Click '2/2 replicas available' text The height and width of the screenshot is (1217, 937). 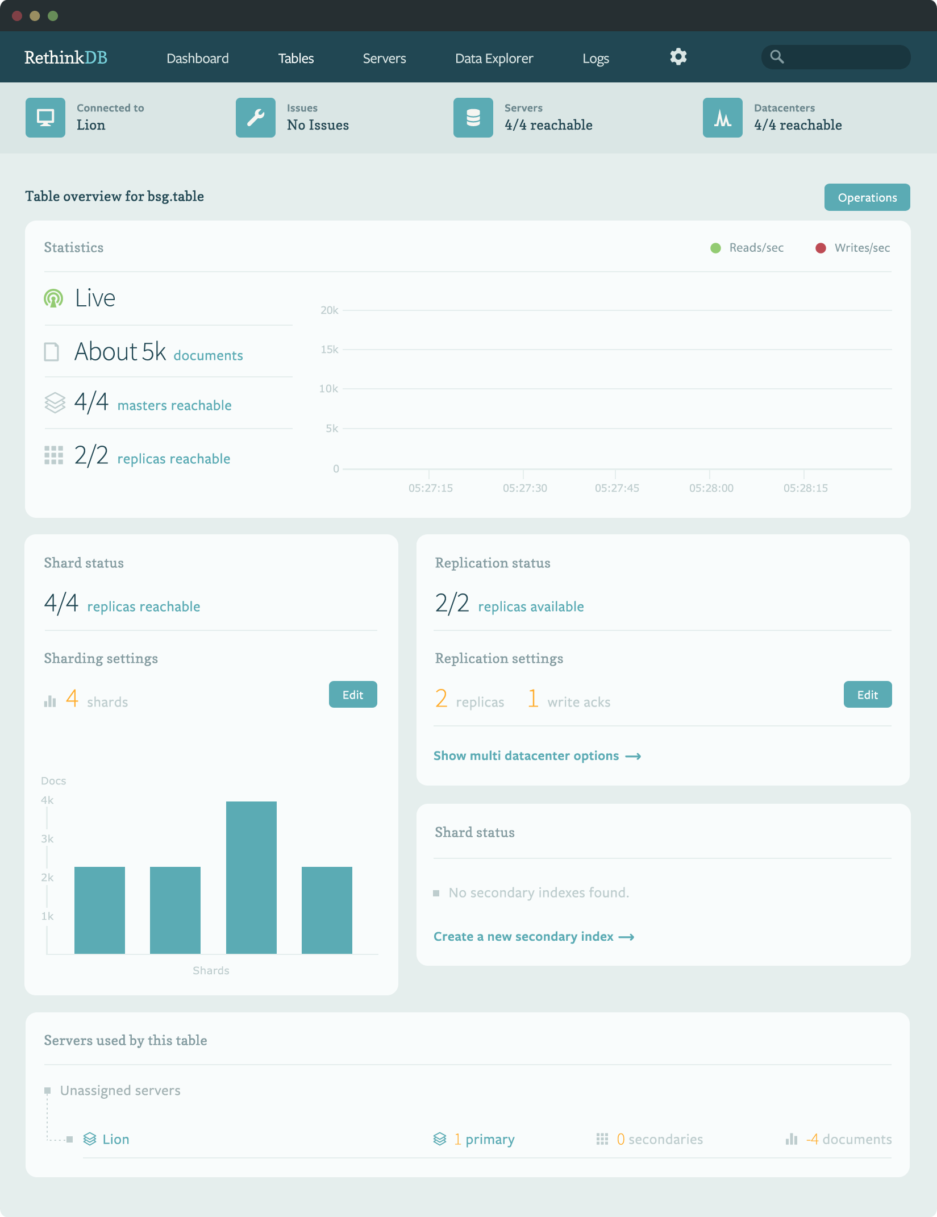tap(509, 604)
